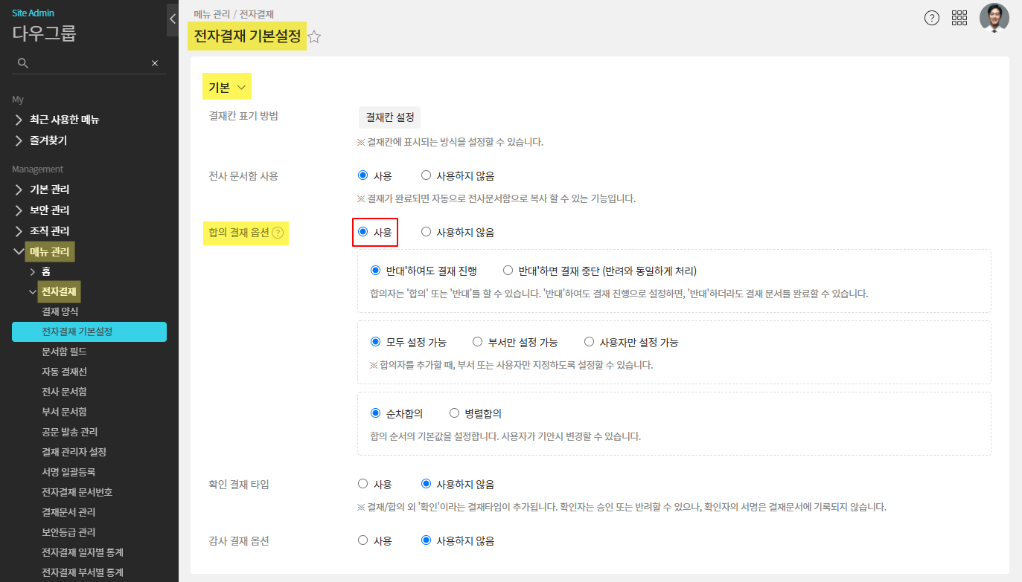1022x582 pixels.
Task: Click 메뉴 관리 breadcrumb link
Action: [x=211, y=13]
